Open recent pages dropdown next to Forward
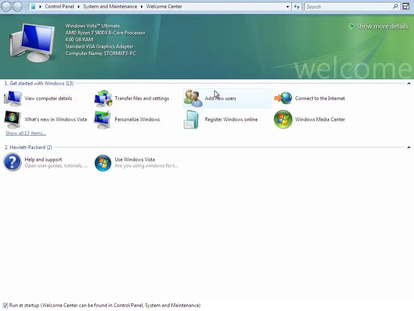414x311 pixels. point(25,6)
